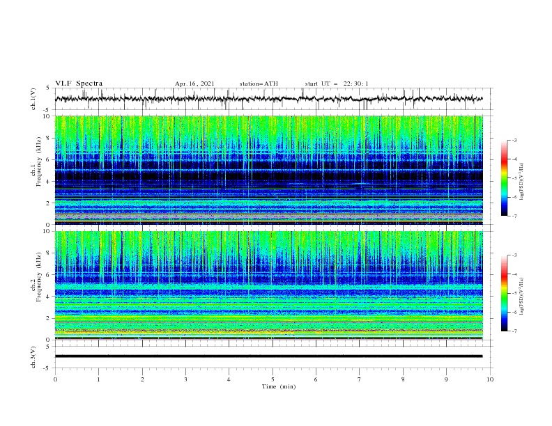552x426 pixels.
Task: Click the 'station=ATH' label
Action: pyautogui.click(x=259, y=84)
